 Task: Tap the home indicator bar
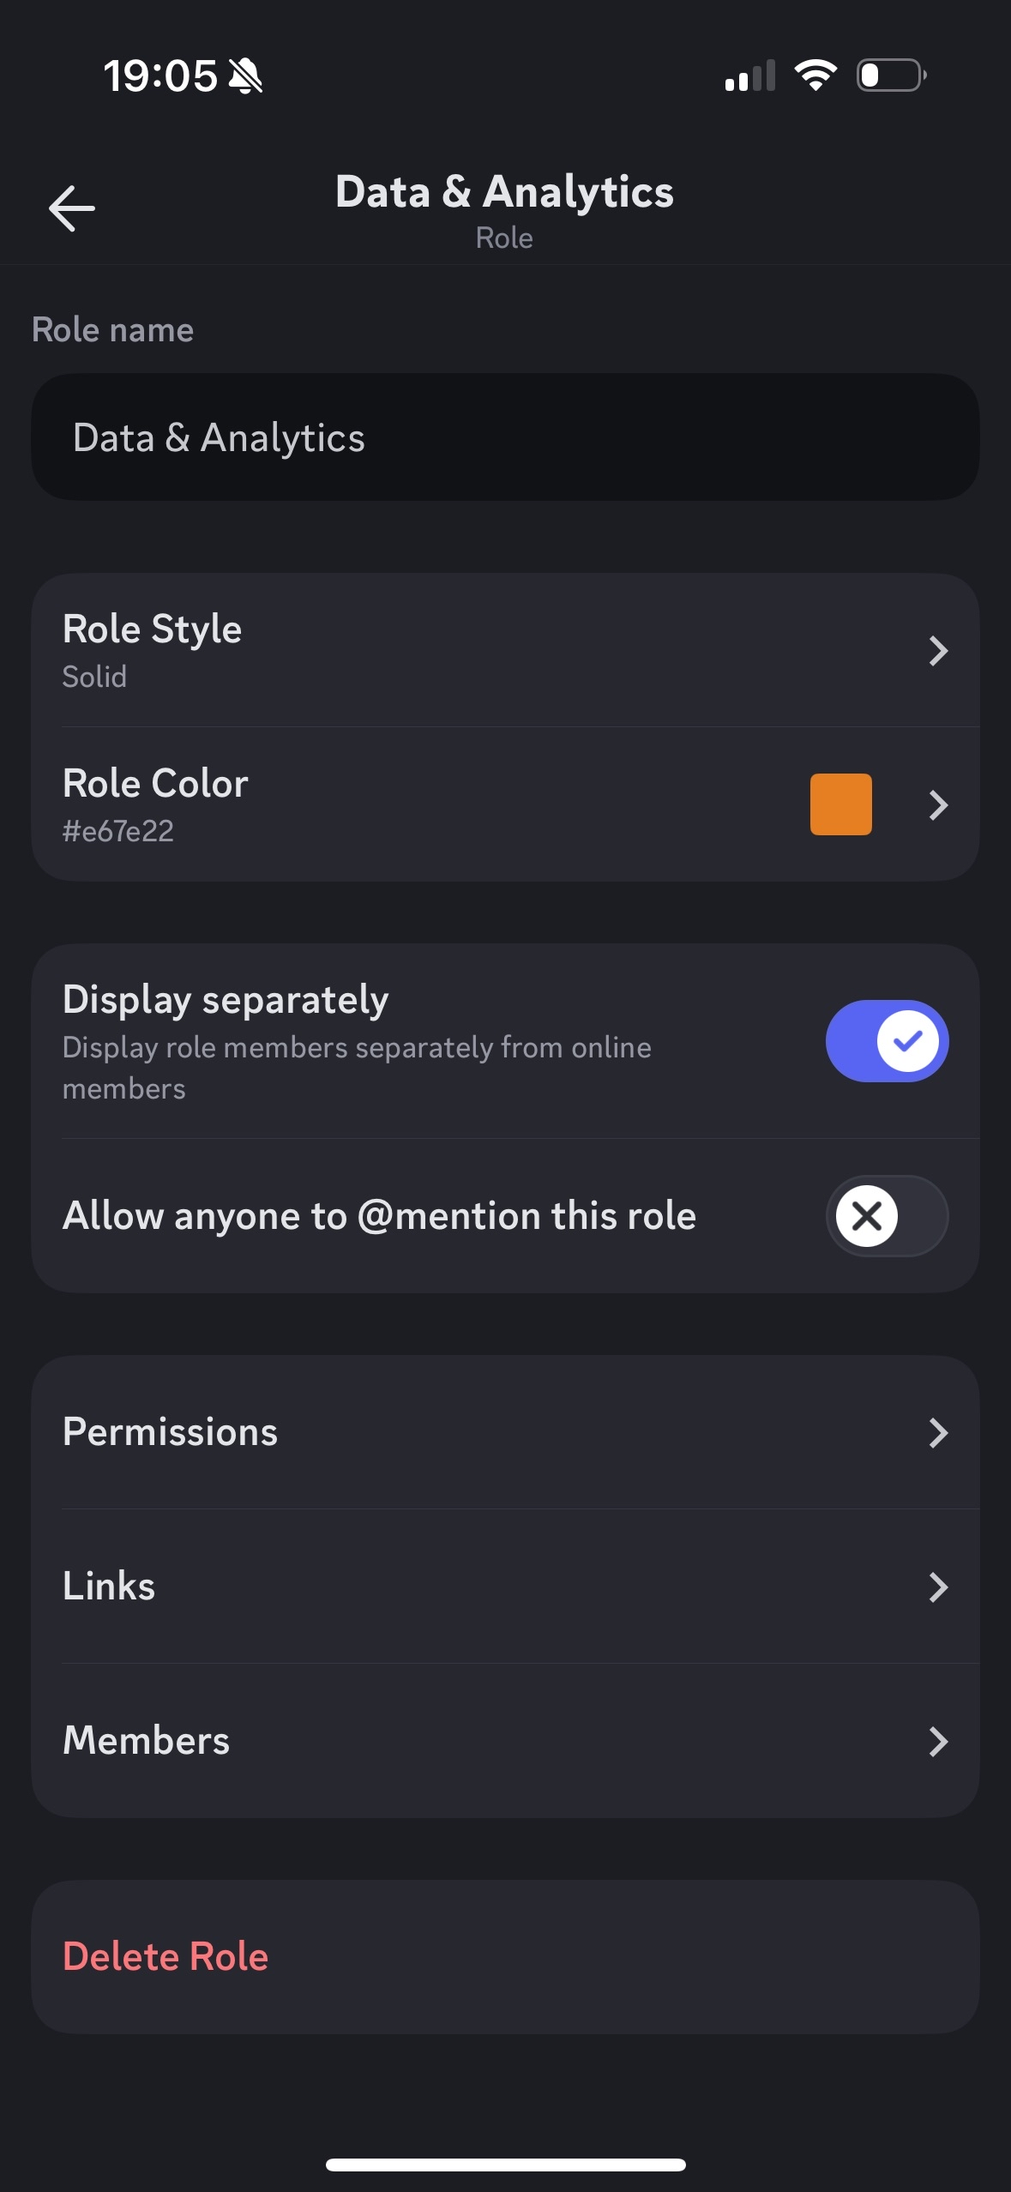click(x=505, y=2165)
